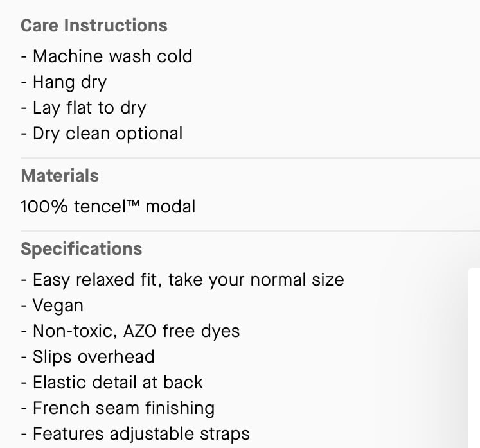Select Features adjustable straps line
This screenshot has height=448, width=480.
click(135, 434)
